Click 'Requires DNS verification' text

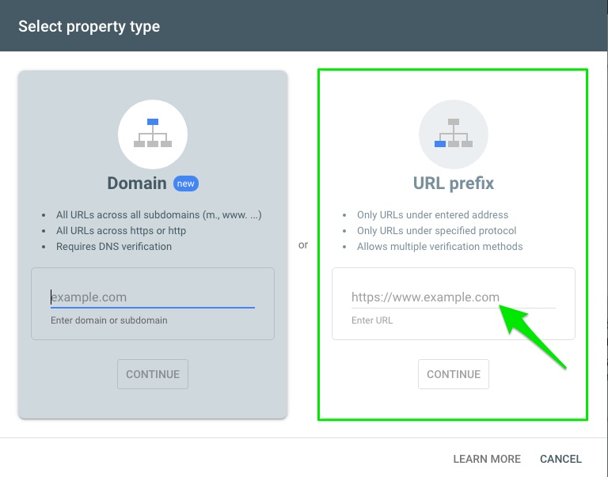tap(114, 247)
